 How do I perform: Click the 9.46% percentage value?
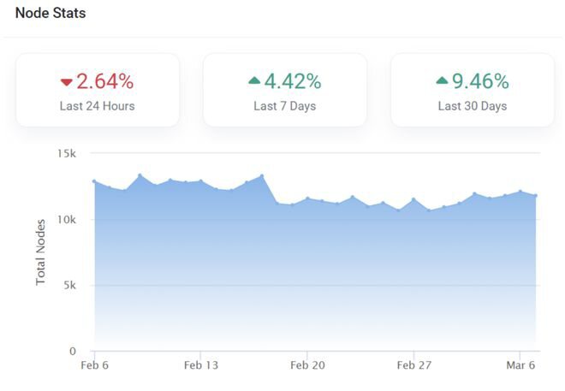click(480, 81)
